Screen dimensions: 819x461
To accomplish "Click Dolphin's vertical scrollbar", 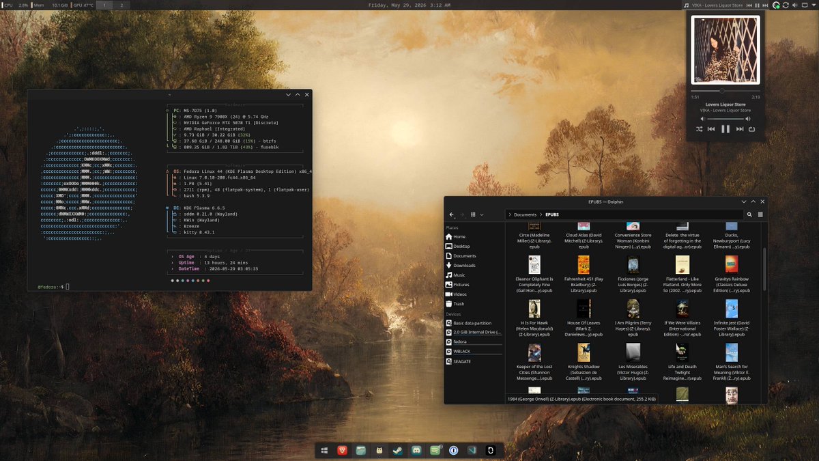I will point(764,270).
